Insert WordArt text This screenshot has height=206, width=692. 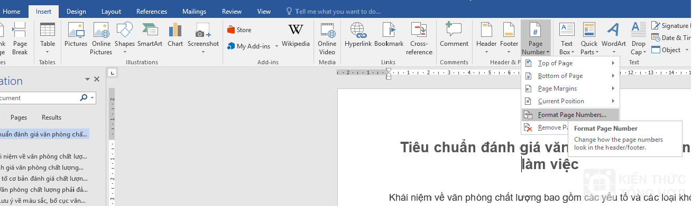(613, 38)
